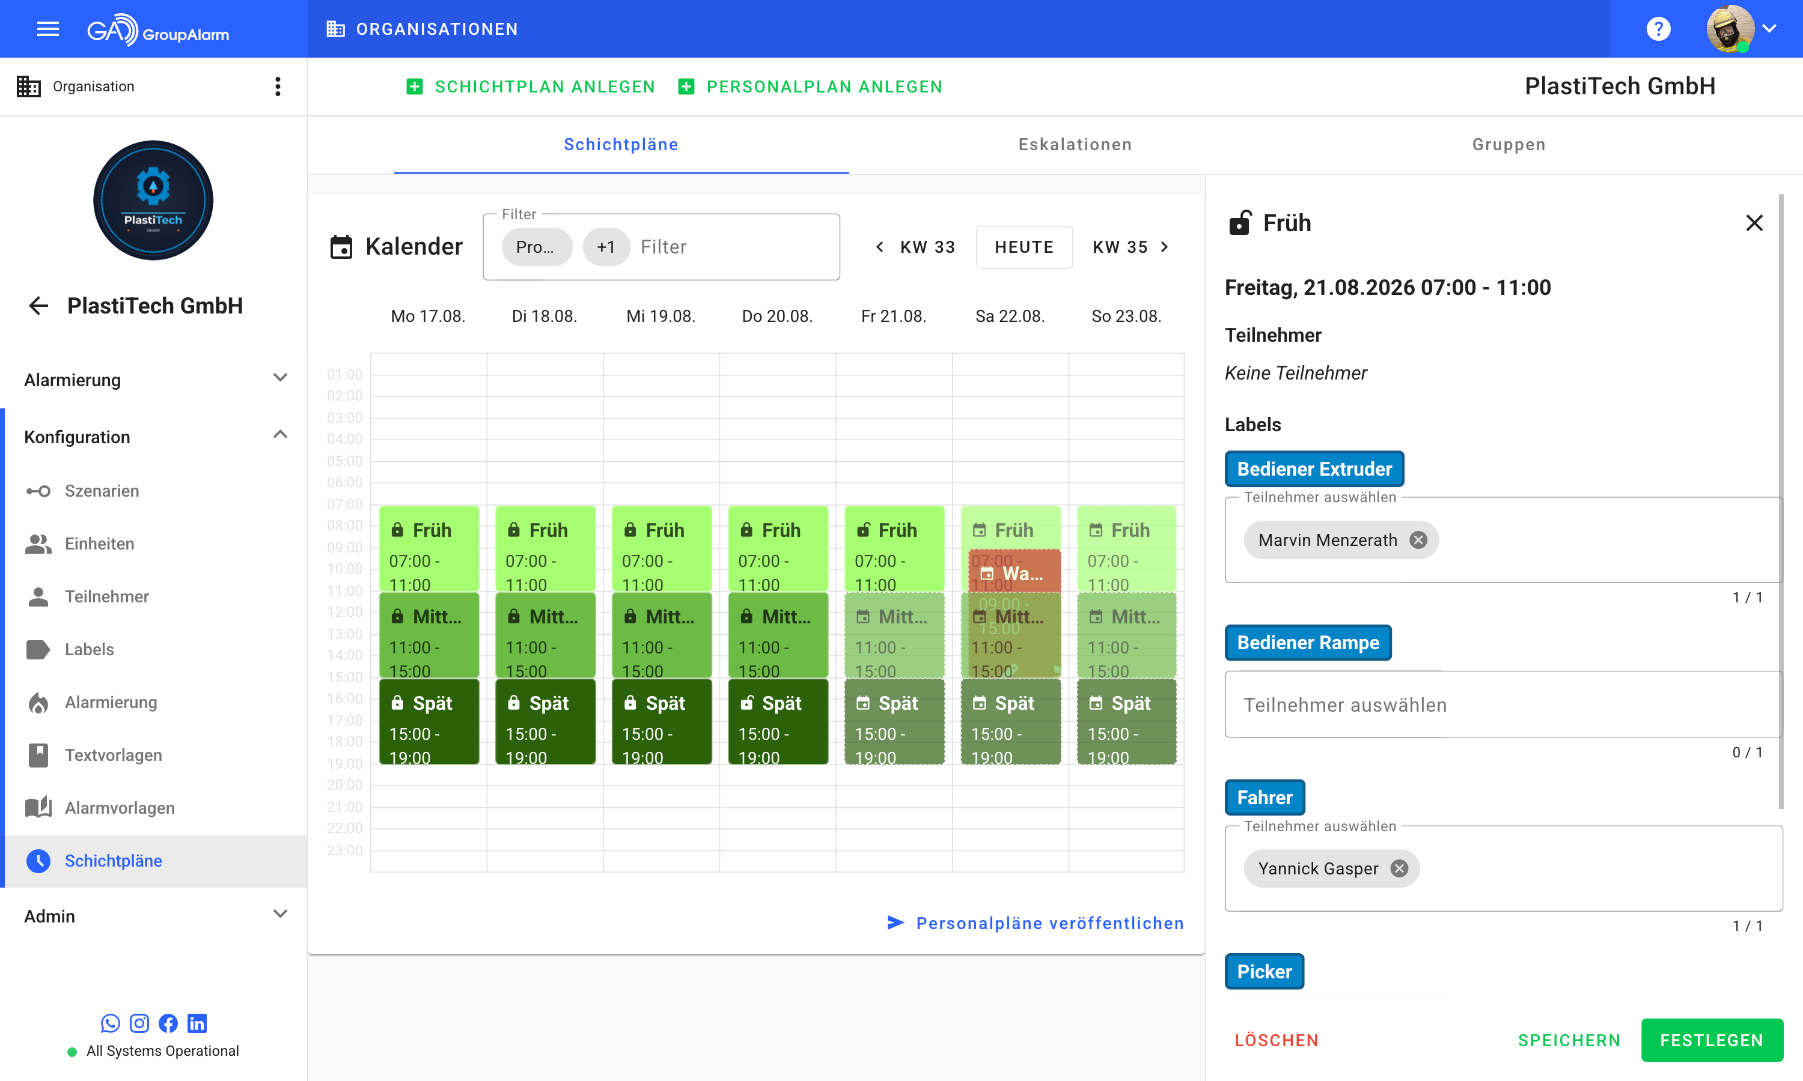Remove Marvin Menzerath chip from Bediener Extruder

1418,540
